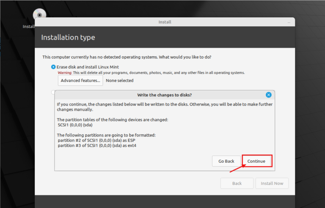
Task: Minimize the Install window
Action: click(289, 22)
